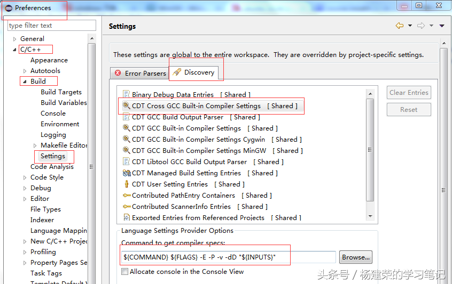Expand the Debug tree node
452x284 pixels.
(x=25, y=188)
